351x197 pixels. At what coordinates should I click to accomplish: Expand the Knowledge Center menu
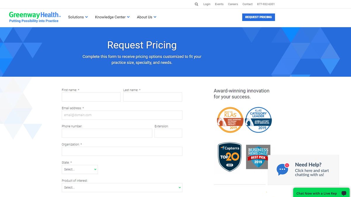coord(112,17)
